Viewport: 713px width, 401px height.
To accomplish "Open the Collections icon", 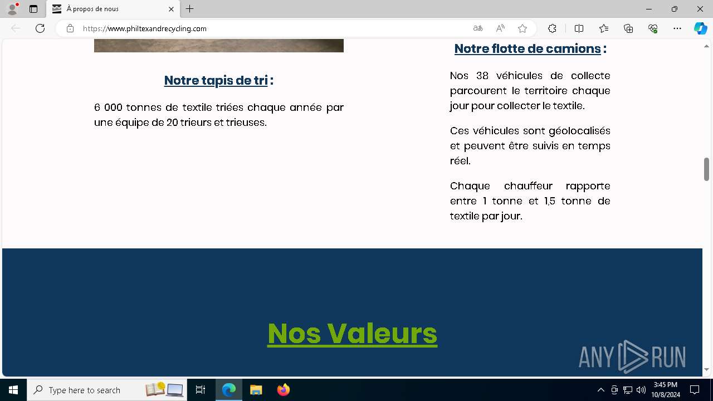I will (x=628, y=28).
